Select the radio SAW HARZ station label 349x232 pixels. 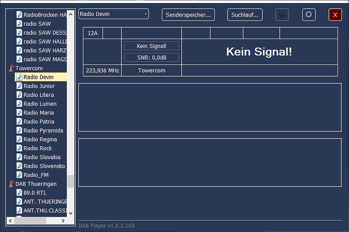[x=45, y=50]
